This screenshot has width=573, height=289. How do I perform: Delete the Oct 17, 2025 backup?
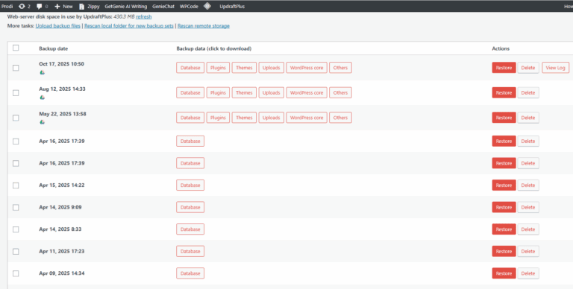[x=528, y=68]
